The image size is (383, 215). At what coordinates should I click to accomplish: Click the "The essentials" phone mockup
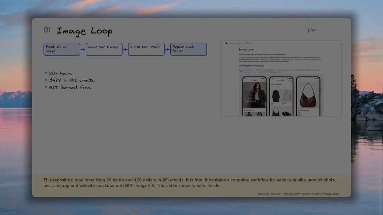(x=281, y=96)
